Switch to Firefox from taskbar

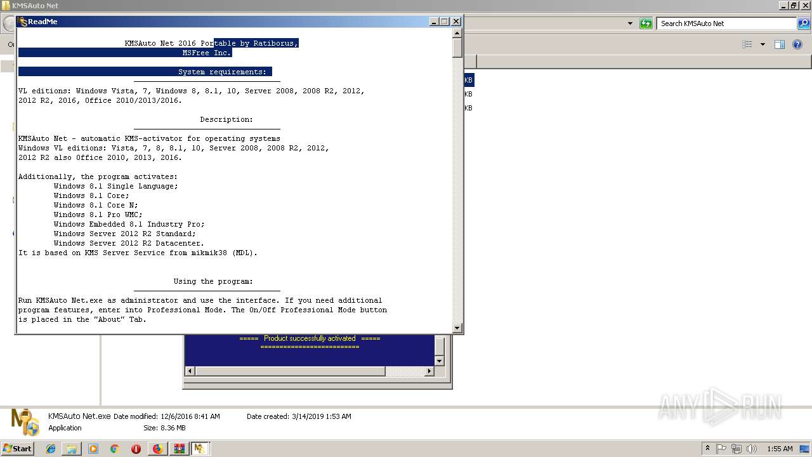coord(157,449)
